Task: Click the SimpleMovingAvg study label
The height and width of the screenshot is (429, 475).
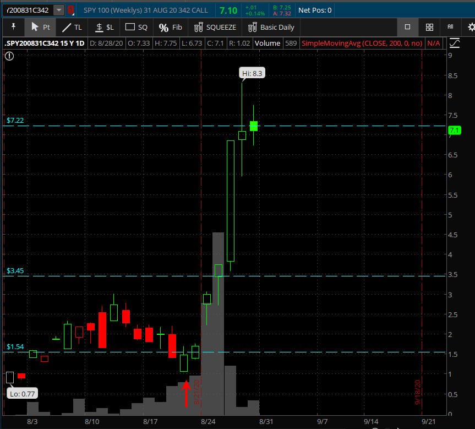Action: [362, 43]
